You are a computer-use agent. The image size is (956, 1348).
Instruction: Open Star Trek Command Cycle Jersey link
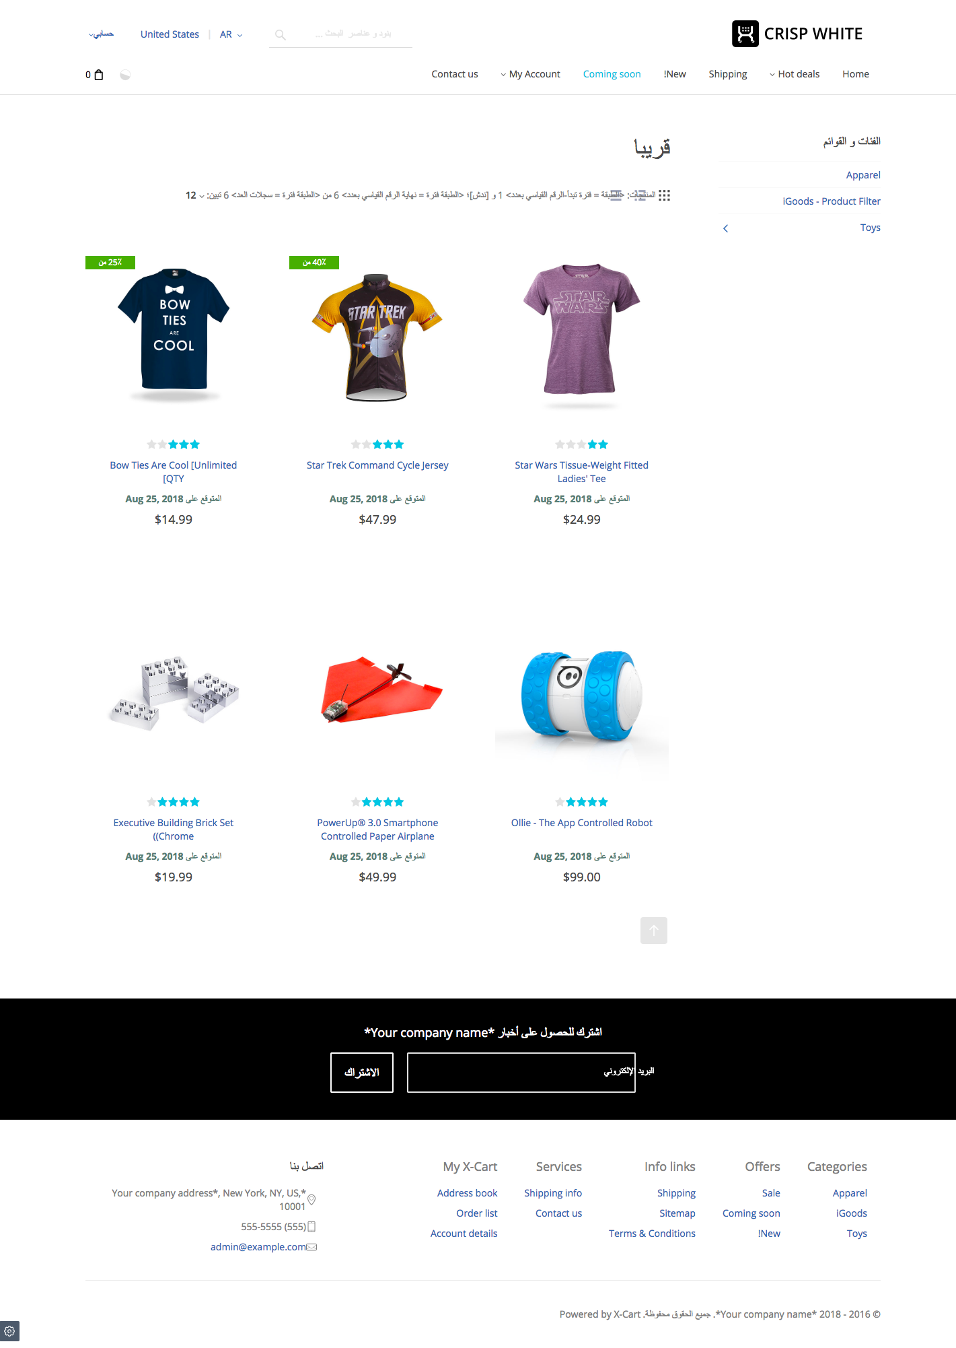(x=377, y=465)
